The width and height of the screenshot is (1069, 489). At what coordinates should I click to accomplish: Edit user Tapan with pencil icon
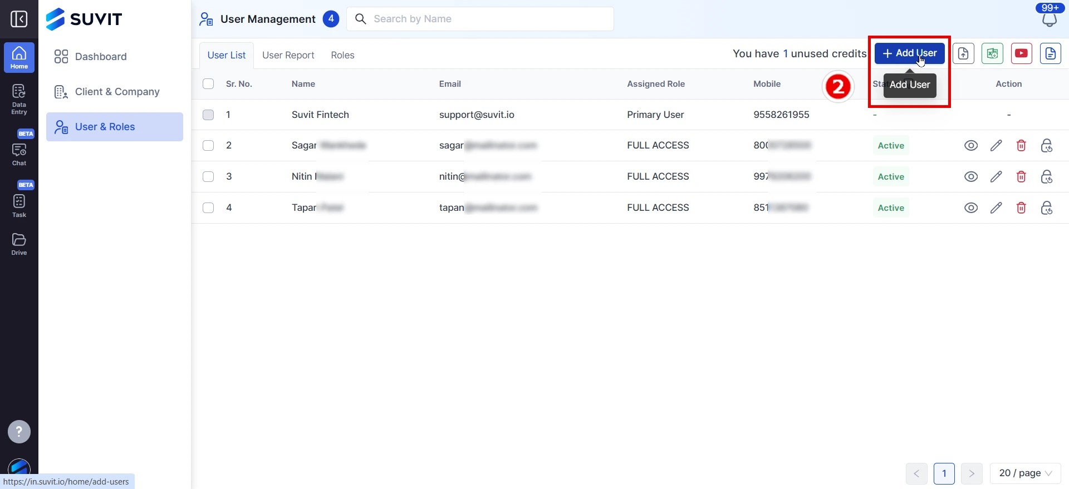[x=997, y=208]
